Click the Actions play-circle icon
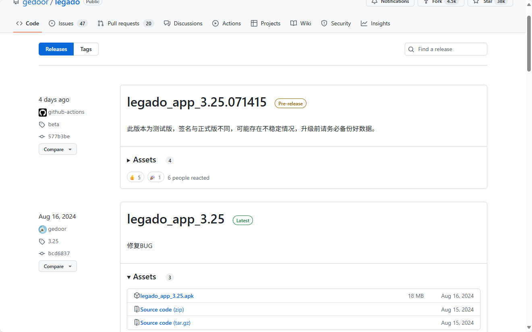The image size is (532, 332). [215, 23]
